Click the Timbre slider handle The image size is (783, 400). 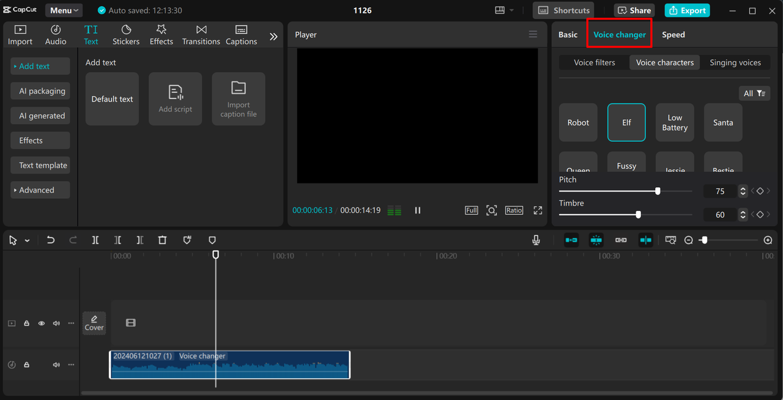click(x=638, y=215)
